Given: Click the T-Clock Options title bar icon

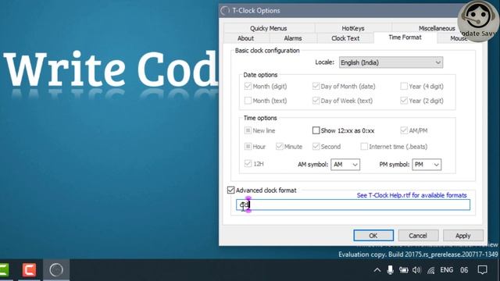Looking at the screenshot, I should 225,10.
